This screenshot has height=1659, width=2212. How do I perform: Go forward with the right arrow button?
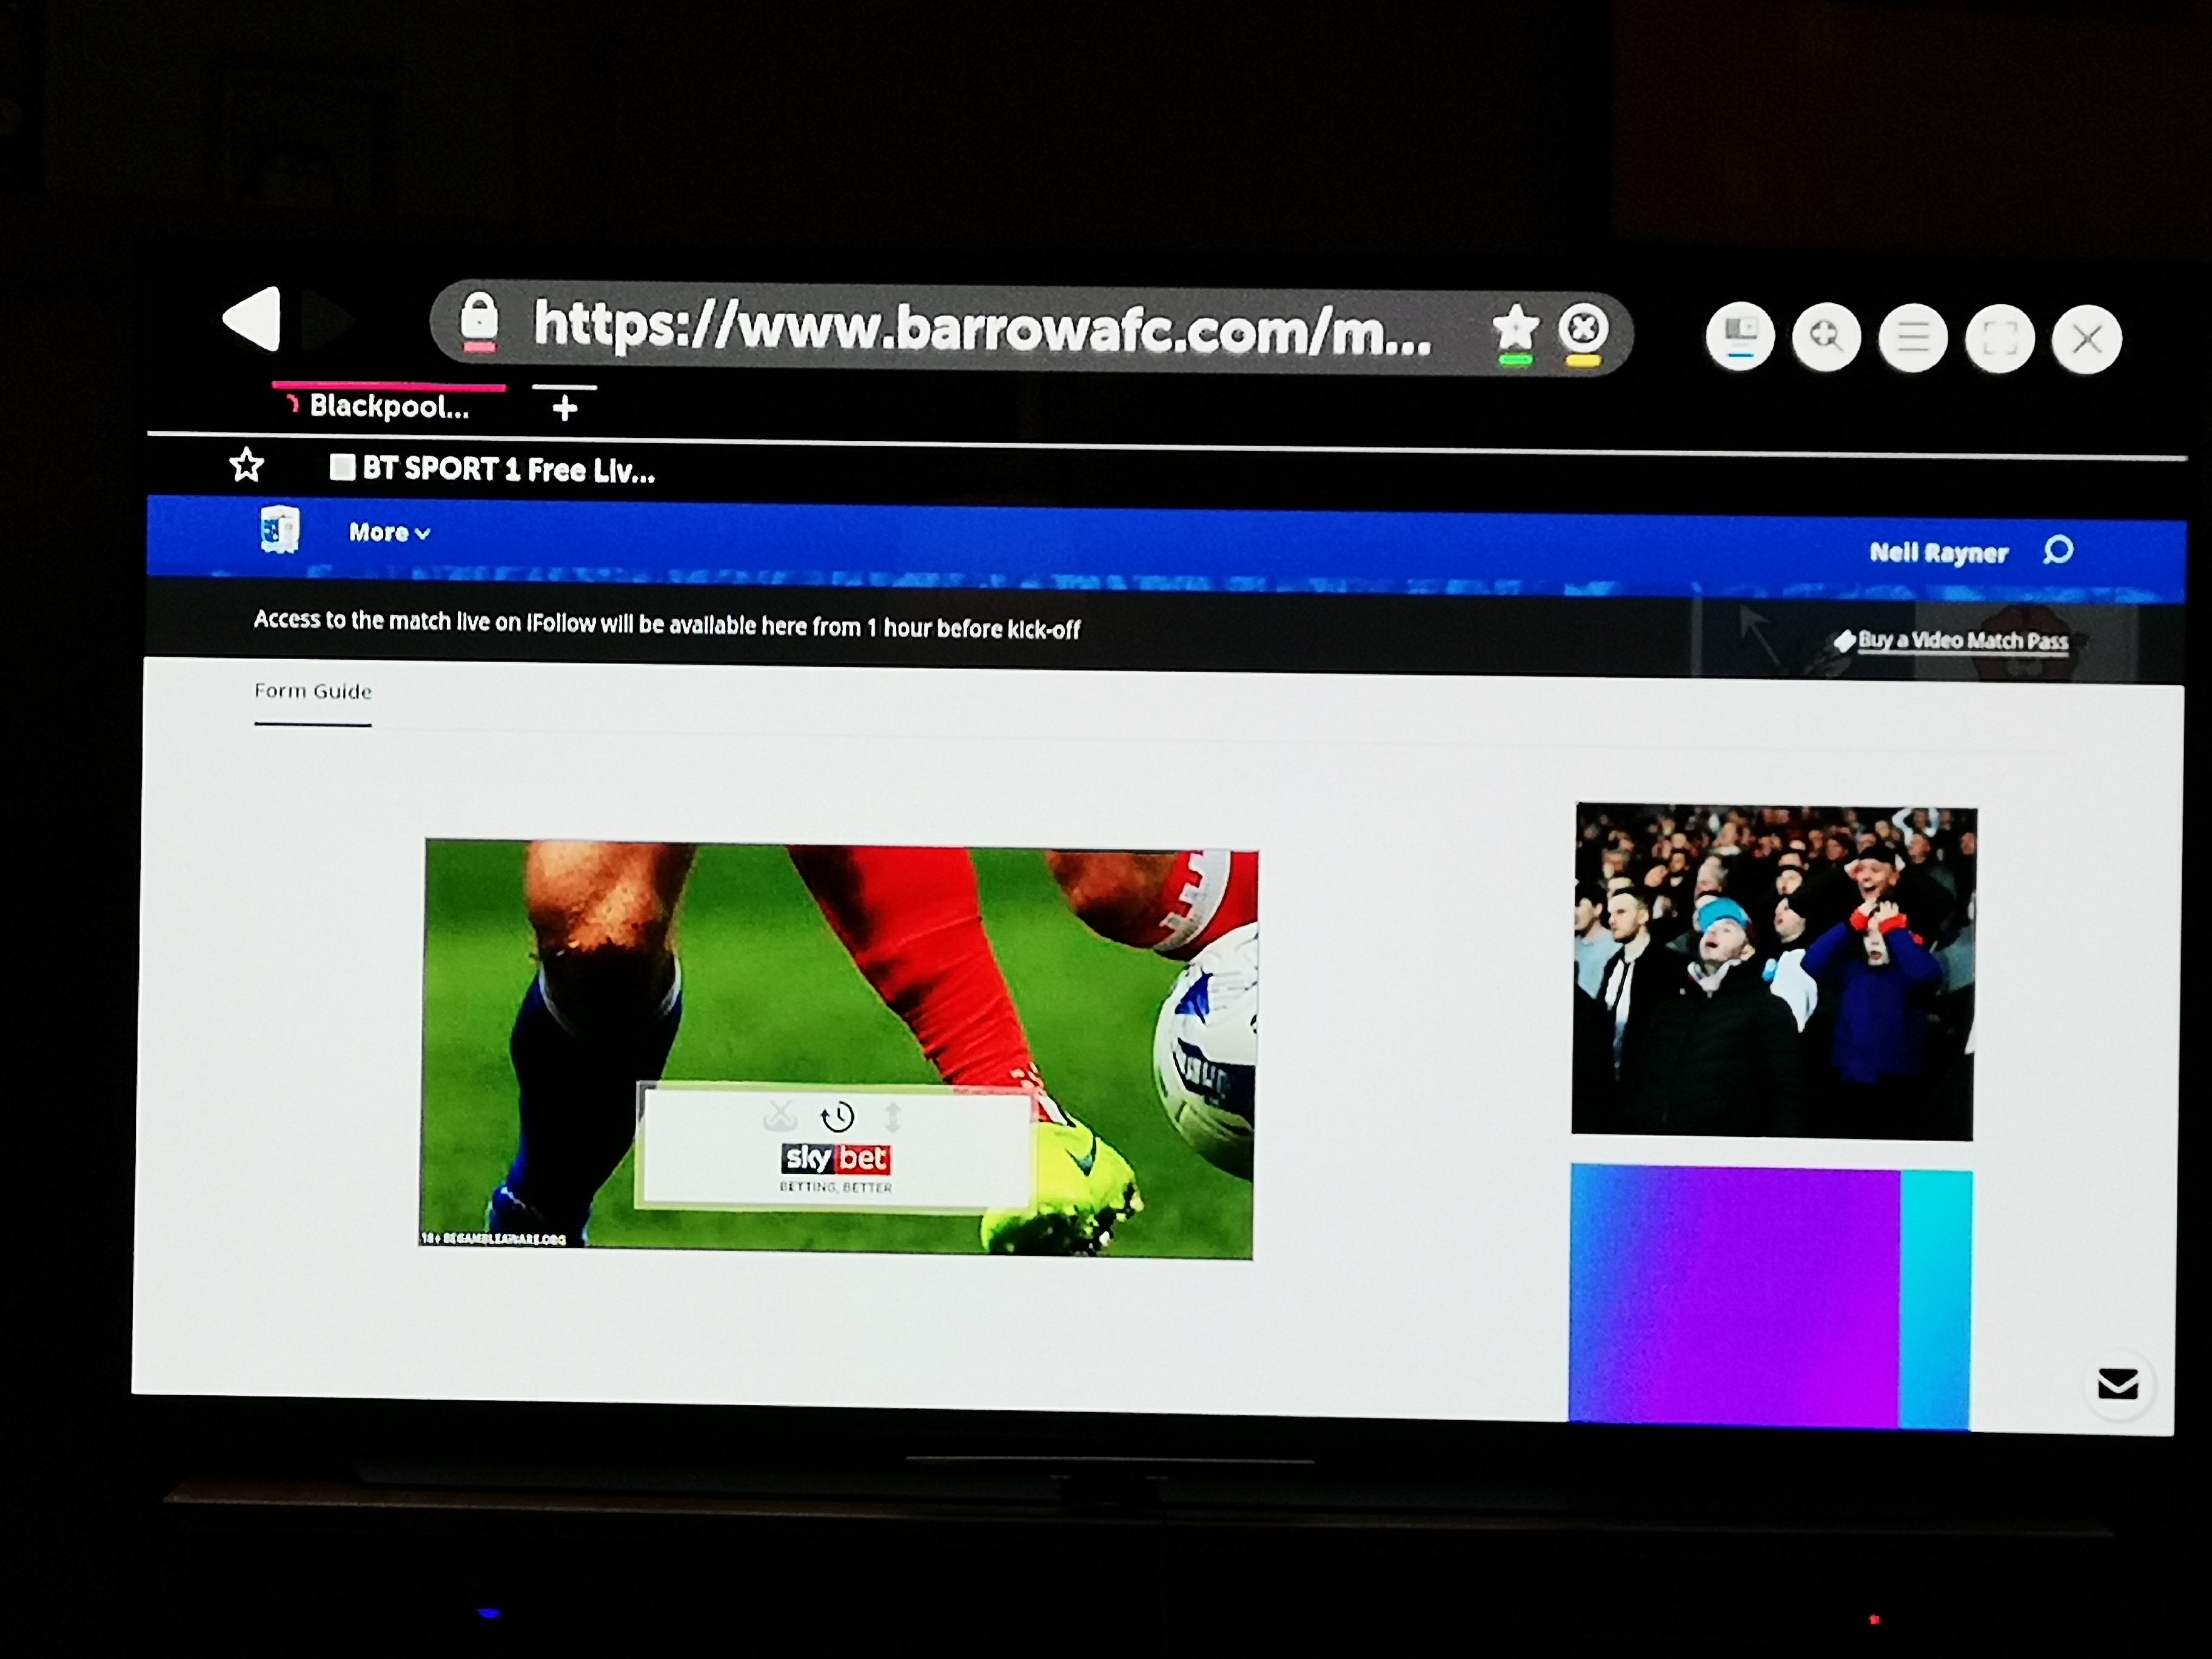tap(327, 320)
